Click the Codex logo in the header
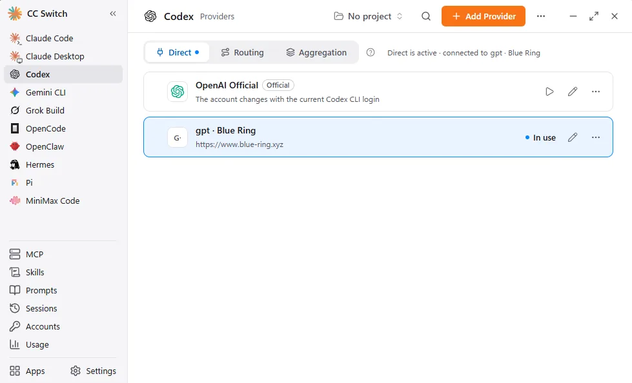 click(x=150, y=16)
